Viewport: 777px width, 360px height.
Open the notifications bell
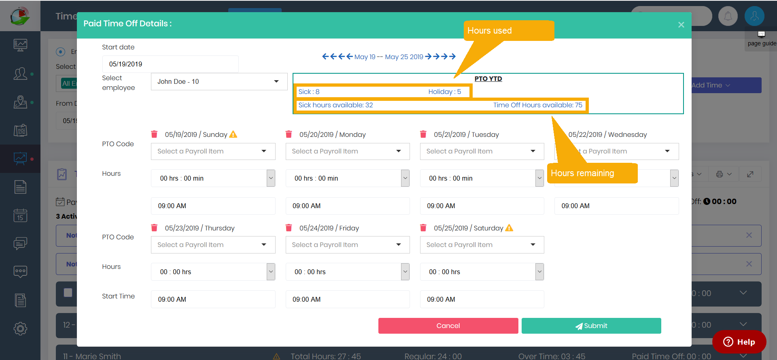728,16
